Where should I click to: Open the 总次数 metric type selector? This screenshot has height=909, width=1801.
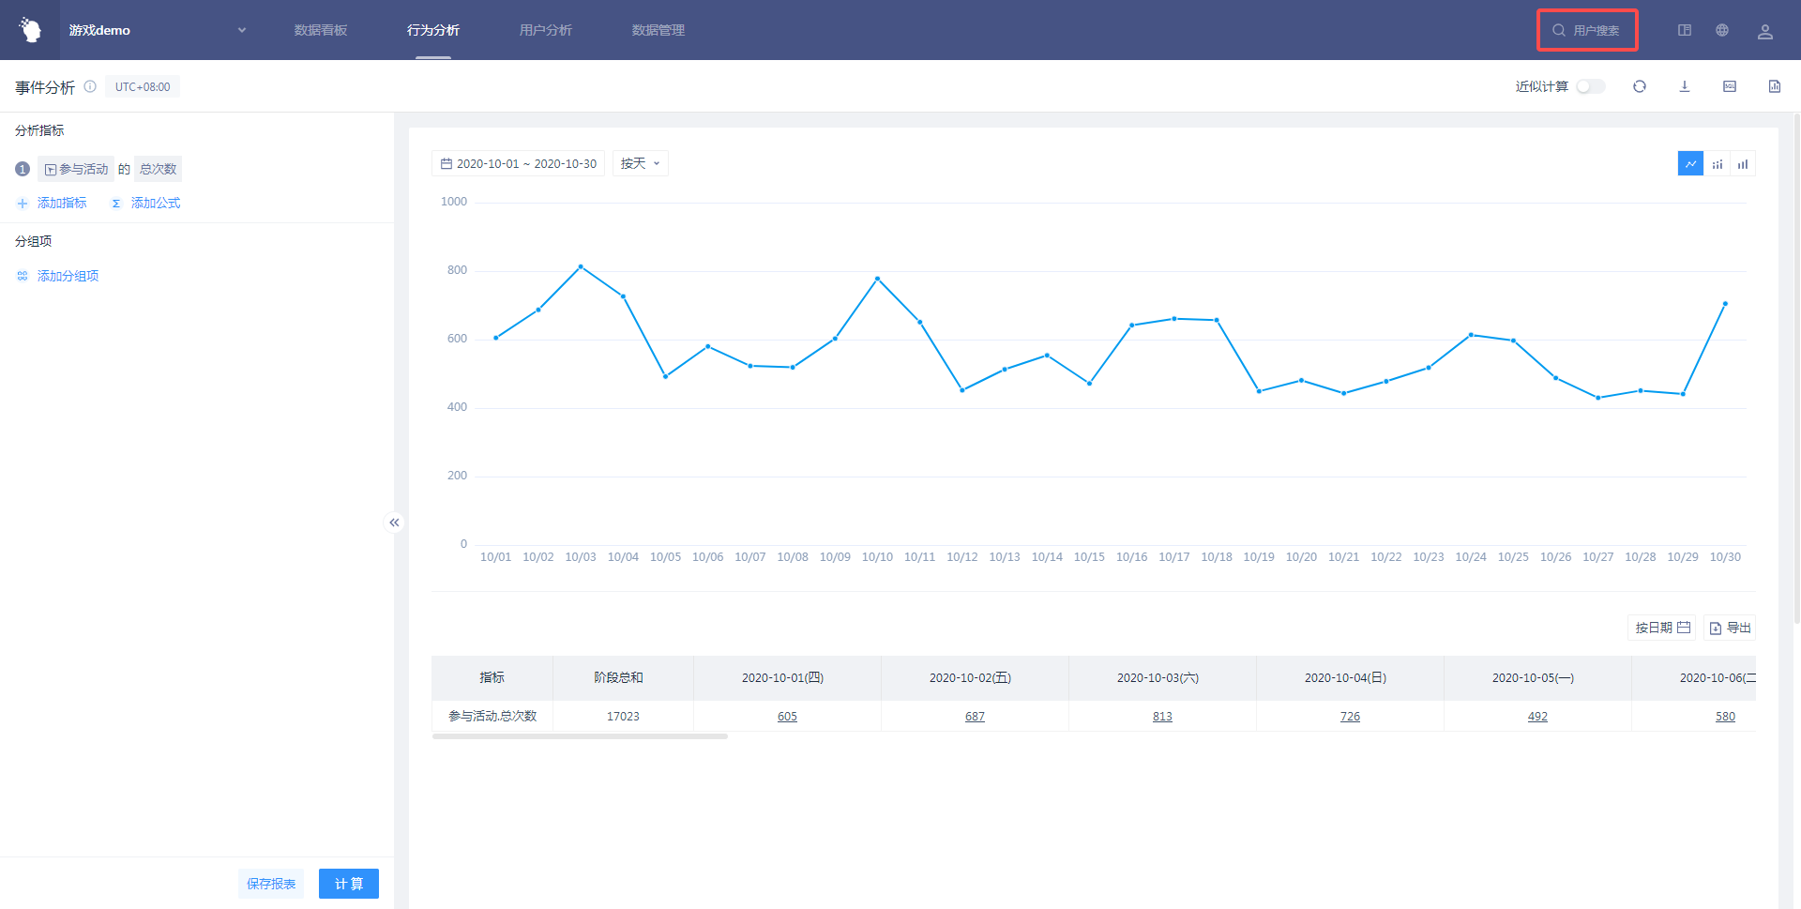(x=158, y=169)
